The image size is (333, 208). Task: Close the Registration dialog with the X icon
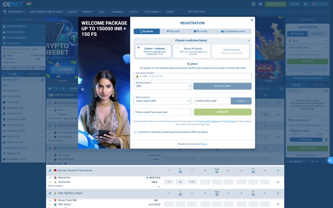click(252, 20)
